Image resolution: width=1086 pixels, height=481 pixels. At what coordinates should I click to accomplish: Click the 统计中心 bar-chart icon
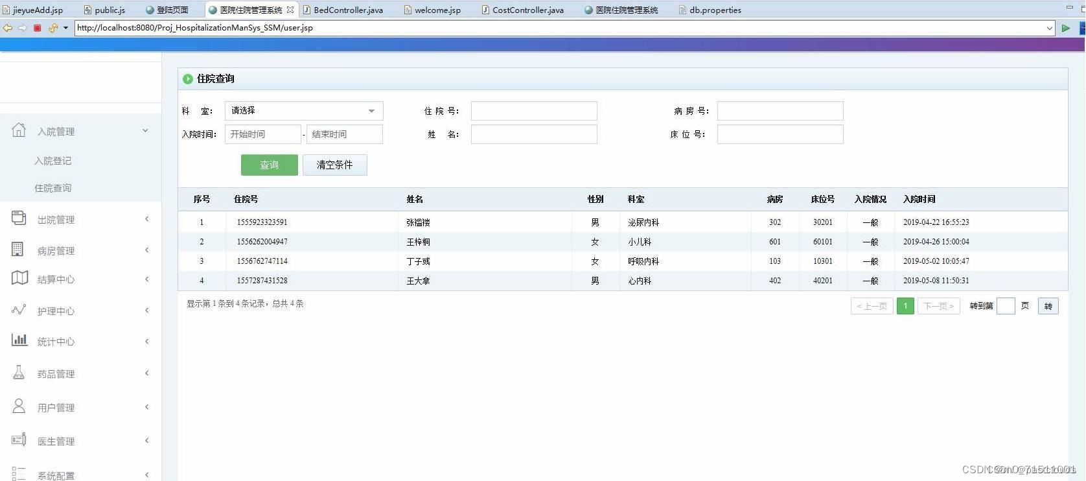tap(19, 339)
